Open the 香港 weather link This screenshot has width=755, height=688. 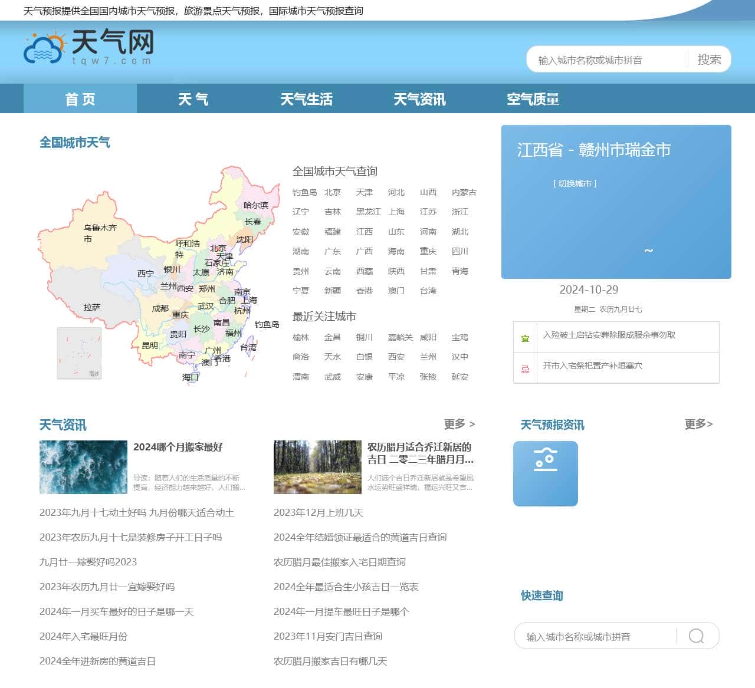coord(364,290)
